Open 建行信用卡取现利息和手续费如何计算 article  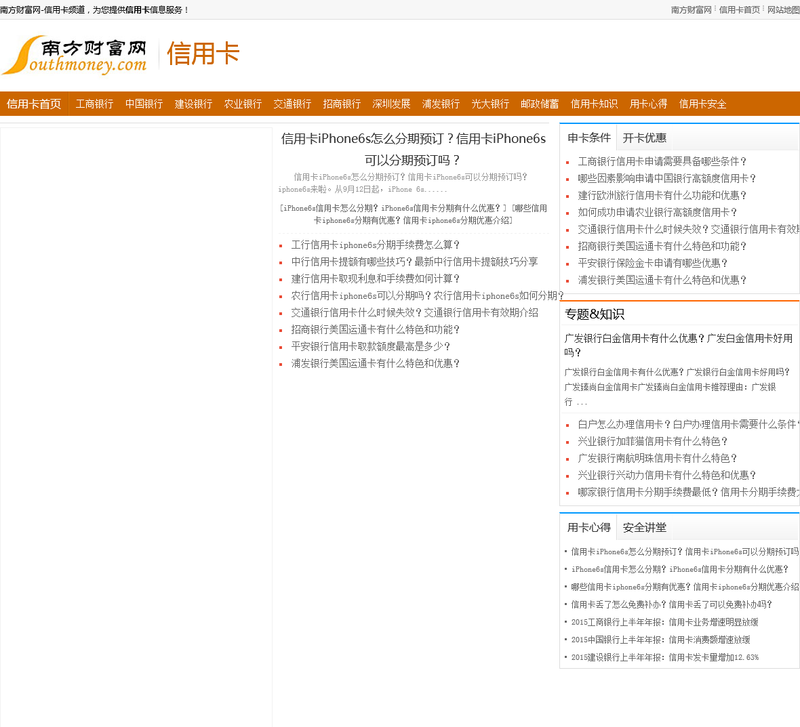376,278
